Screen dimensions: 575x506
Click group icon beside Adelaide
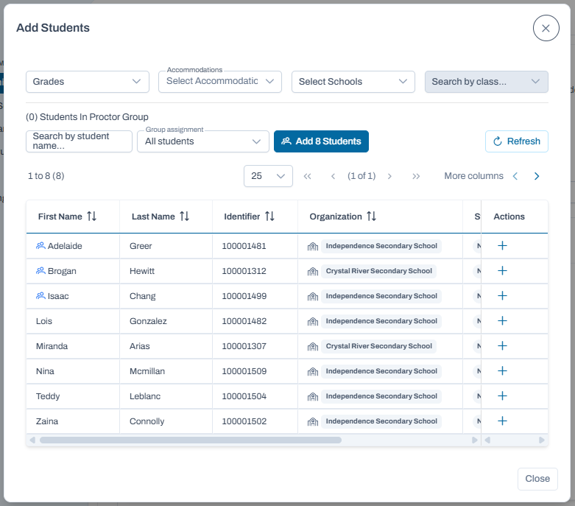point(40,245)
